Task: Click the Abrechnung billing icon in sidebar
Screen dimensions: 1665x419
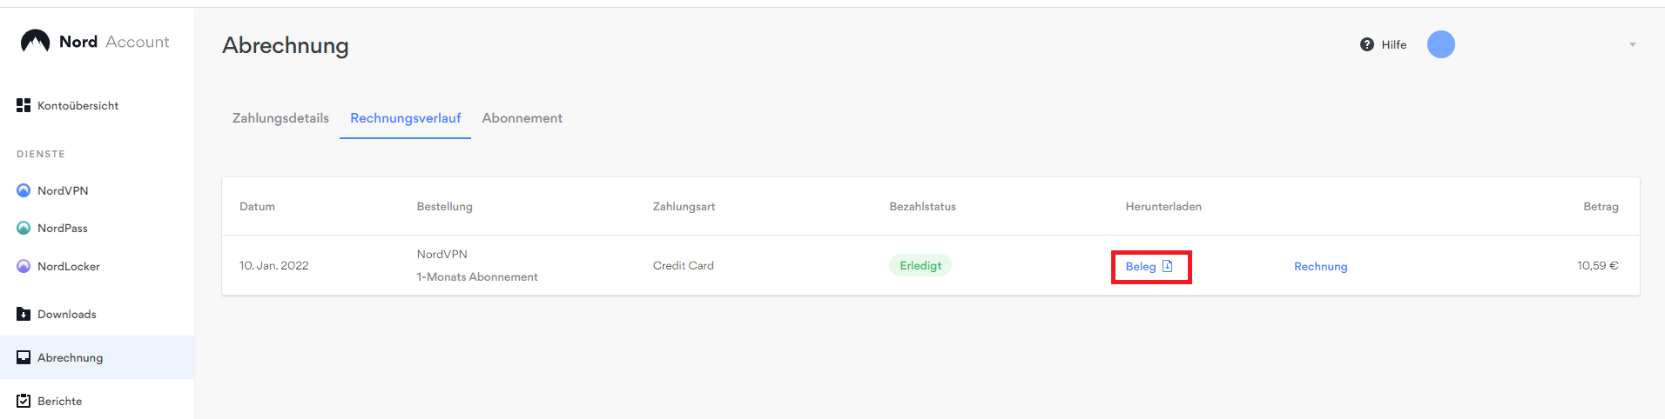Action: [x=24, y=357]
